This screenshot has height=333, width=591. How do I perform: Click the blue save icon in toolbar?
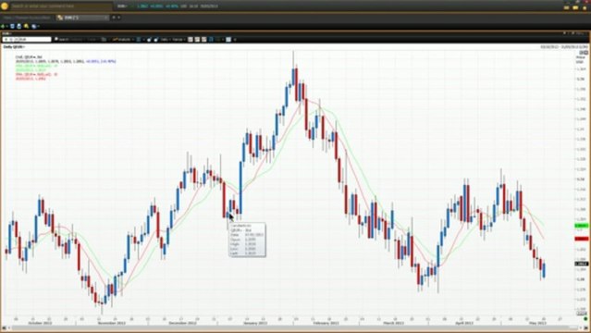(x=12, y=27)
